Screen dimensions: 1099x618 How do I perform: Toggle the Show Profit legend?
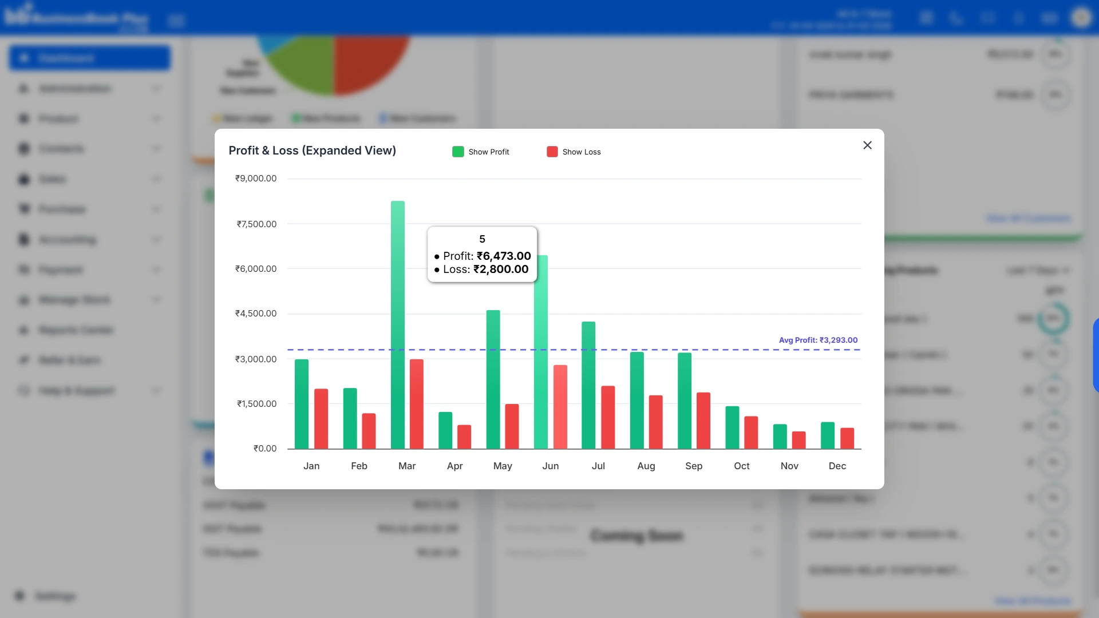481,152
